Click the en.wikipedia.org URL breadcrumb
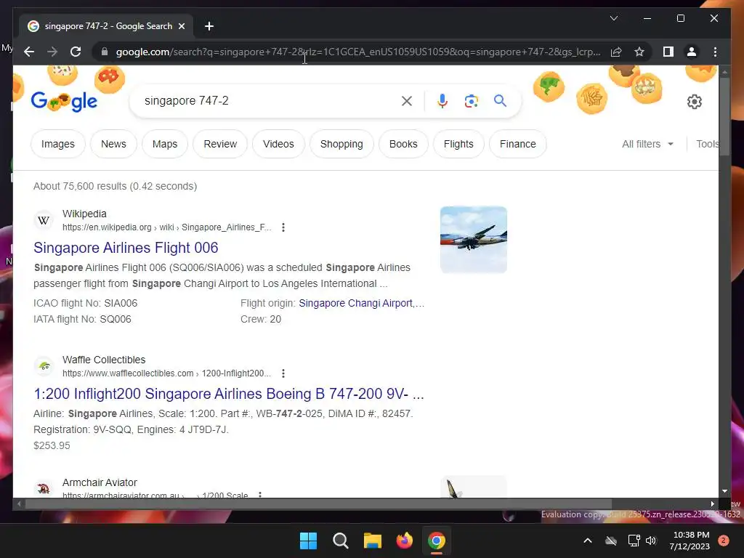744x558 pixels. (166, 227)
